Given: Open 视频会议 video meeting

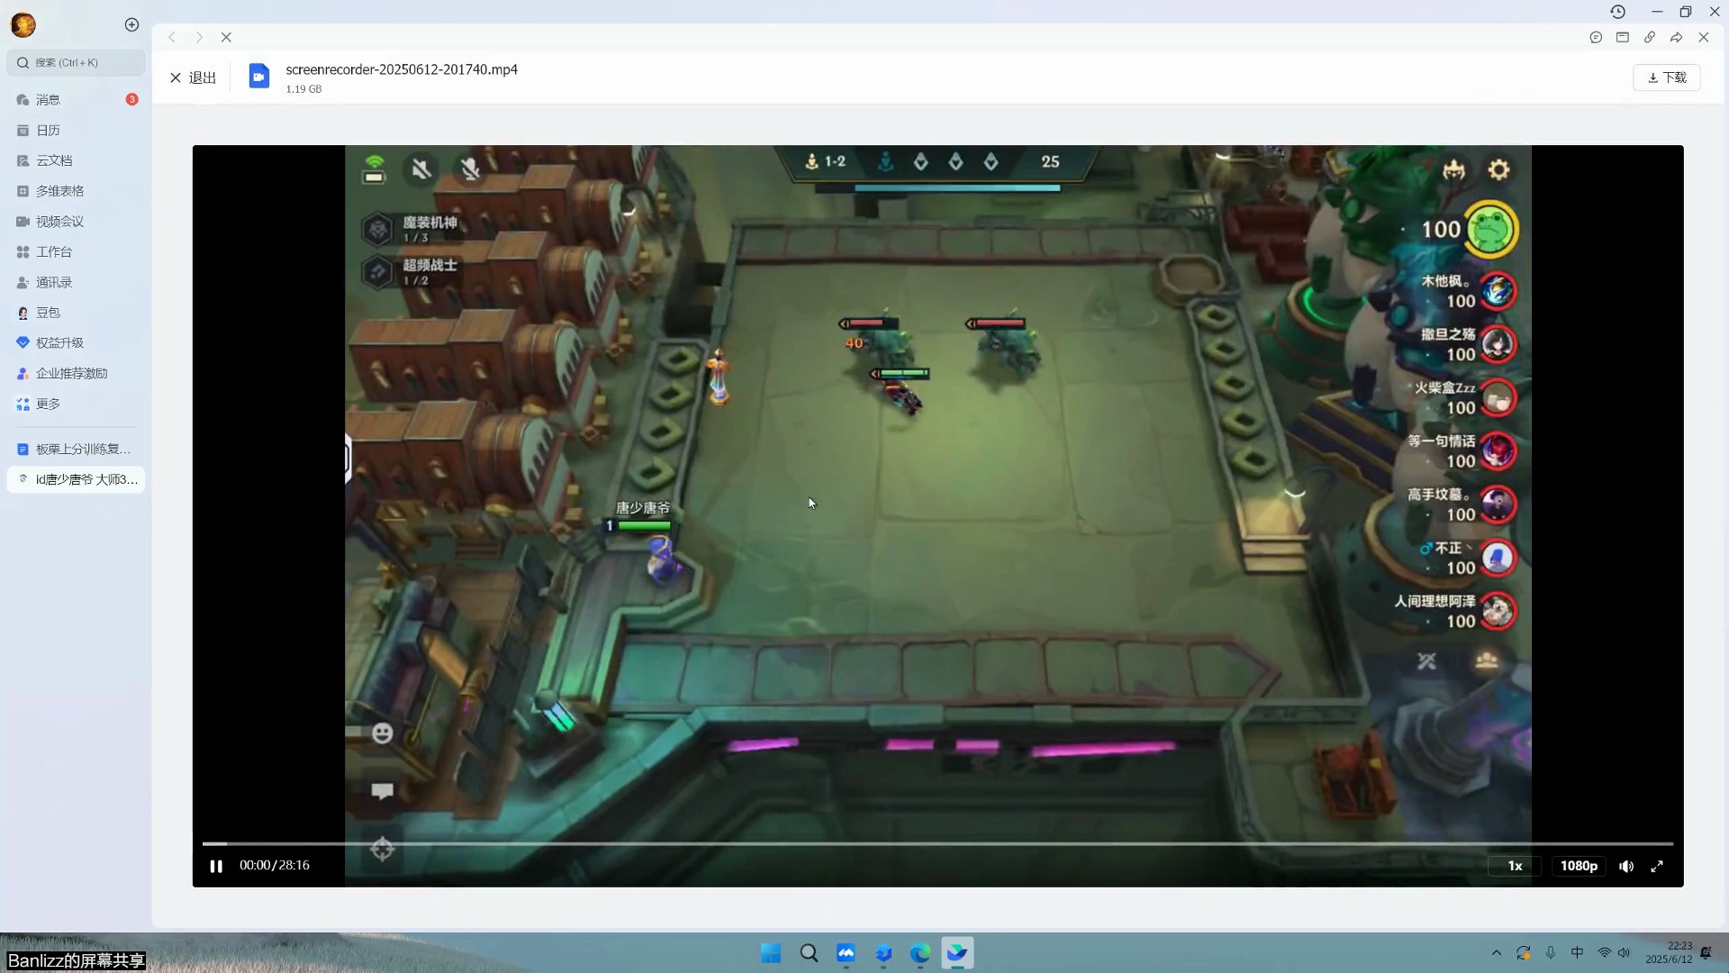Looking at the screenshot, I should (x=59, y=222).
